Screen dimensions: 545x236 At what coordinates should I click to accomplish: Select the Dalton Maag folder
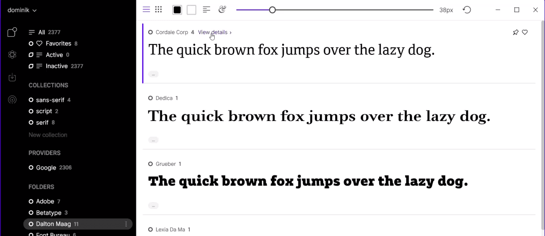pos(77,224)
